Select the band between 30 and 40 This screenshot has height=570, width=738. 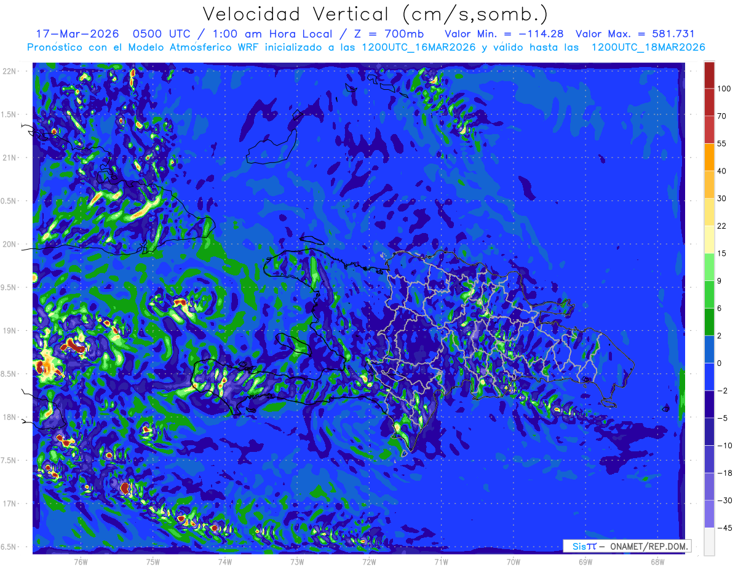tap(709, 184)
